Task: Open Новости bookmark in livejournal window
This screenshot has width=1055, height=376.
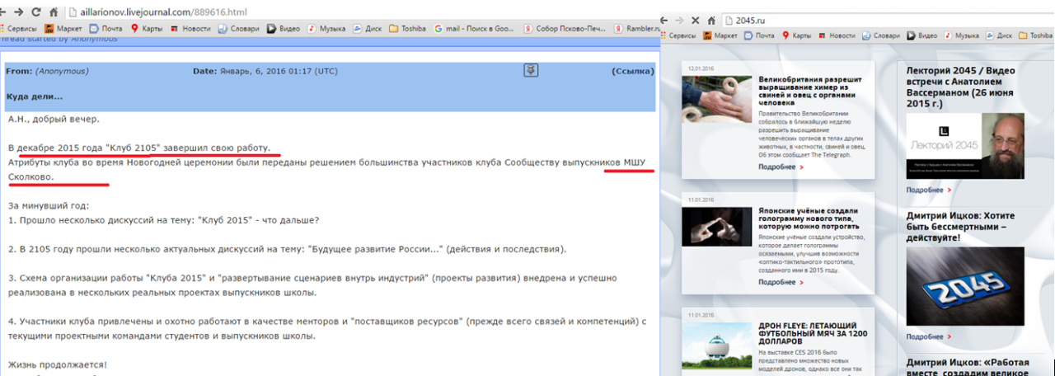Action: pyautogui.click(x=190, y=27)
